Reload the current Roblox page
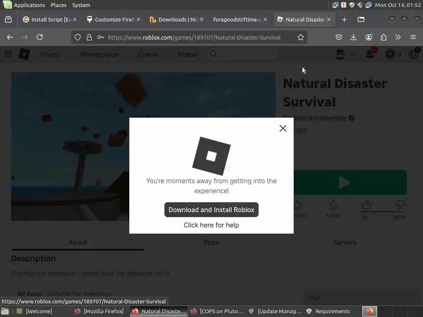The height and width of the screenshot is (317, 423). [x=40, y=37]
